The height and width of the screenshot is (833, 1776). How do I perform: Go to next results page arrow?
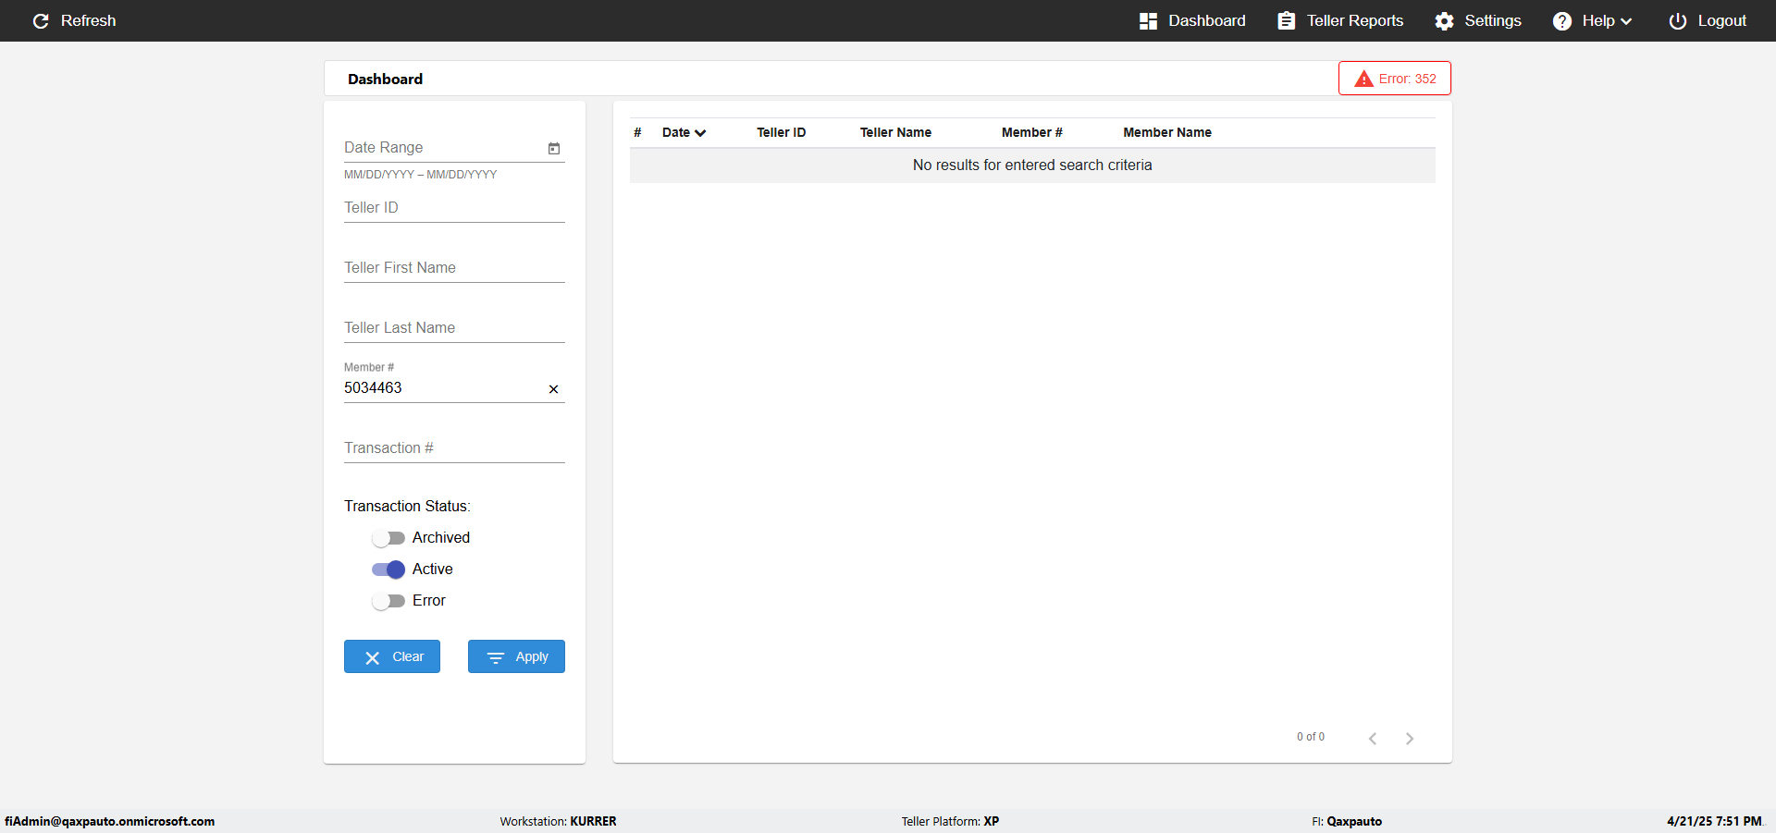pos(1409,738)
